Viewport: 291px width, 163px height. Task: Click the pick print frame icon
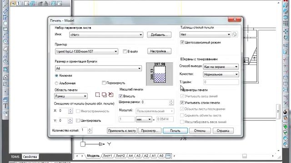[97, 95]
